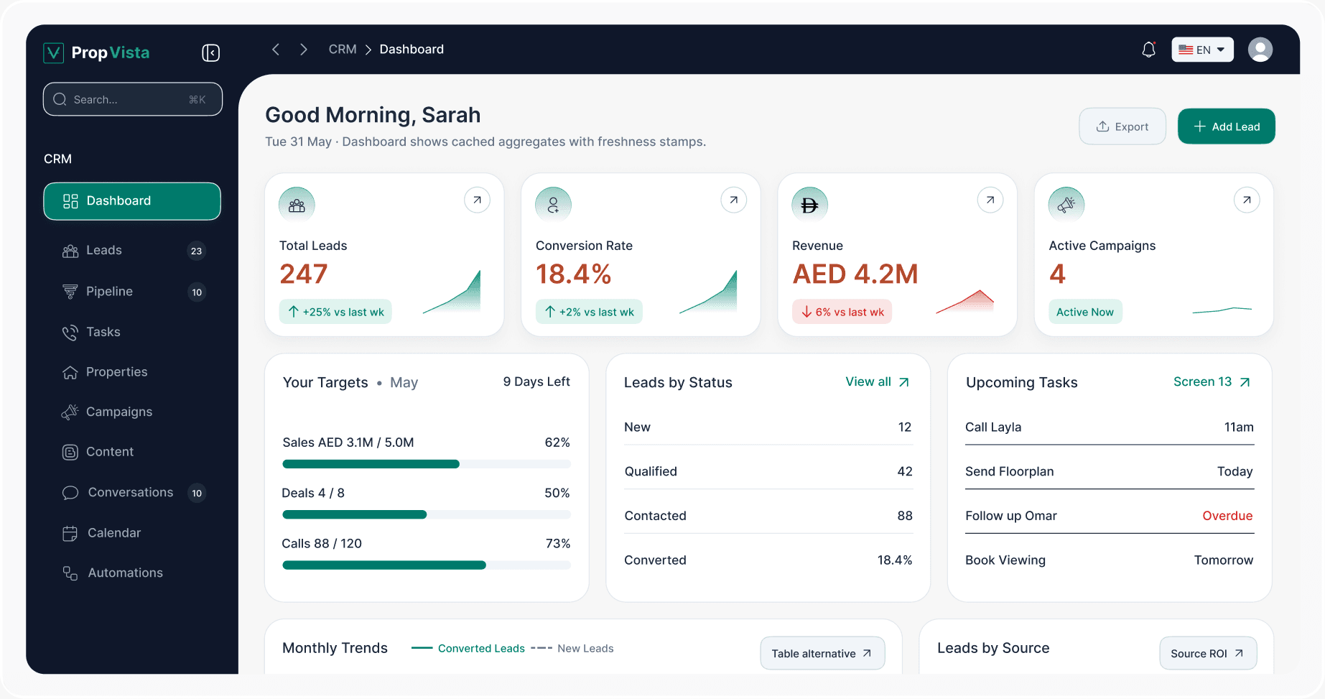
Task: Click the Sales AED progress bar
Action: pos(427,464)
